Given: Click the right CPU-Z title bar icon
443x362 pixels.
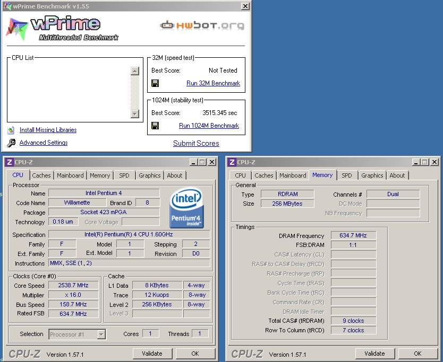Looking at the screenshot, I should [232, 162].
